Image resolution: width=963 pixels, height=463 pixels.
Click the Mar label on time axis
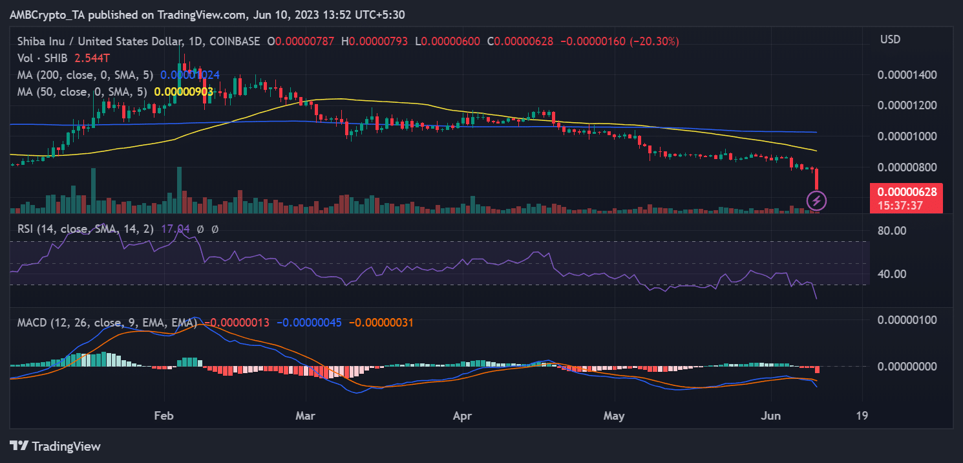point(304,416)
